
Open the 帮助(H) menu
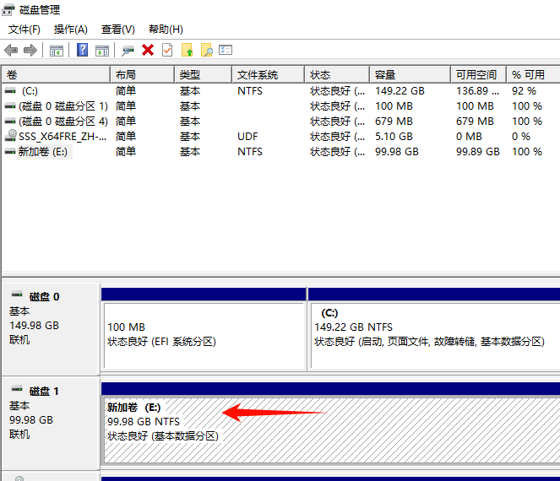pos(166,30)
